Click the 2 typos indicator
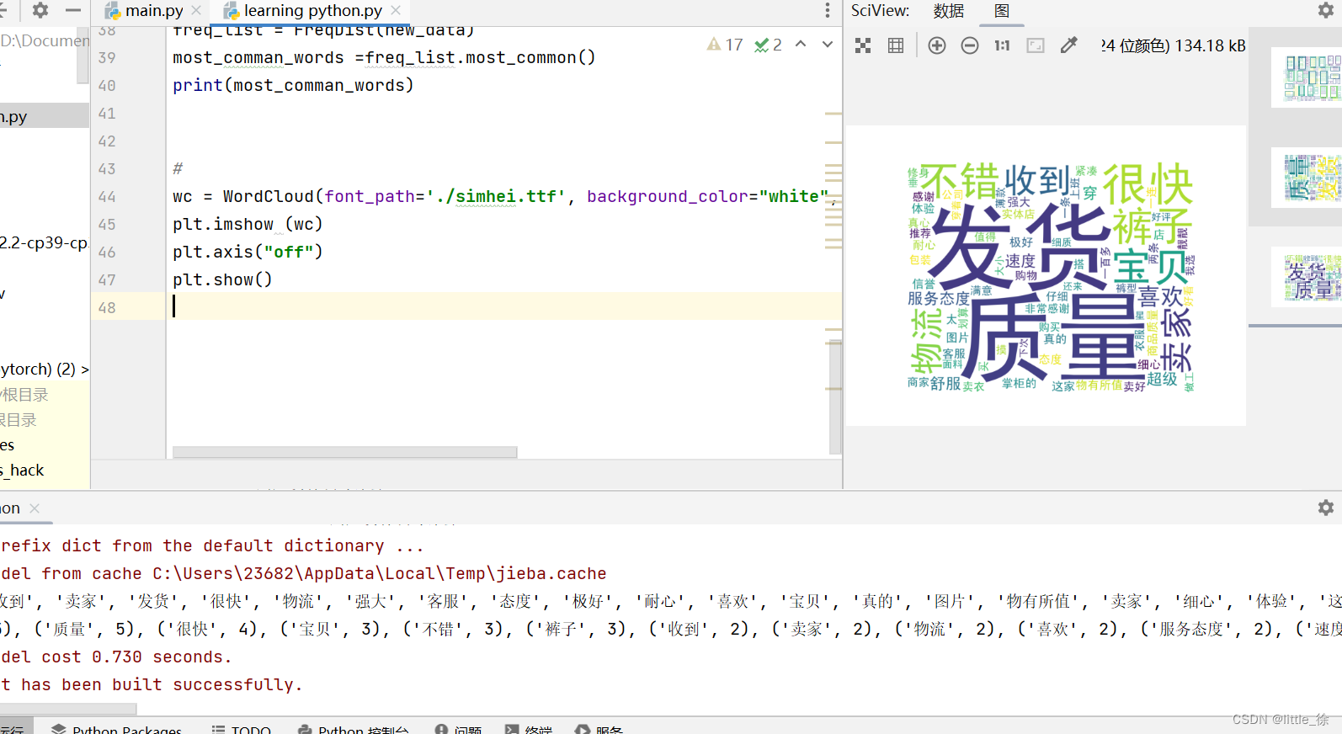The image size is (1342, 734). point(769,45)
